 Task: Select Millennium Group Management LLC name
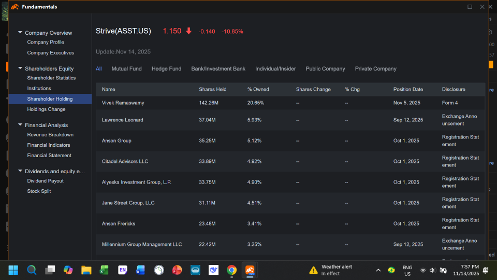tap(142, 244)
